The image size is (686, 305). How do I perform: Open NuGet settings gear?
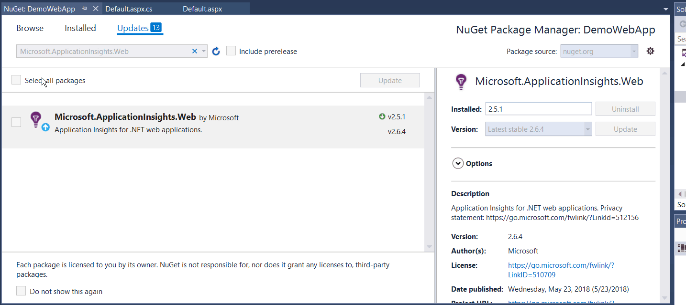pyautogui.click(x=650, y=51)
